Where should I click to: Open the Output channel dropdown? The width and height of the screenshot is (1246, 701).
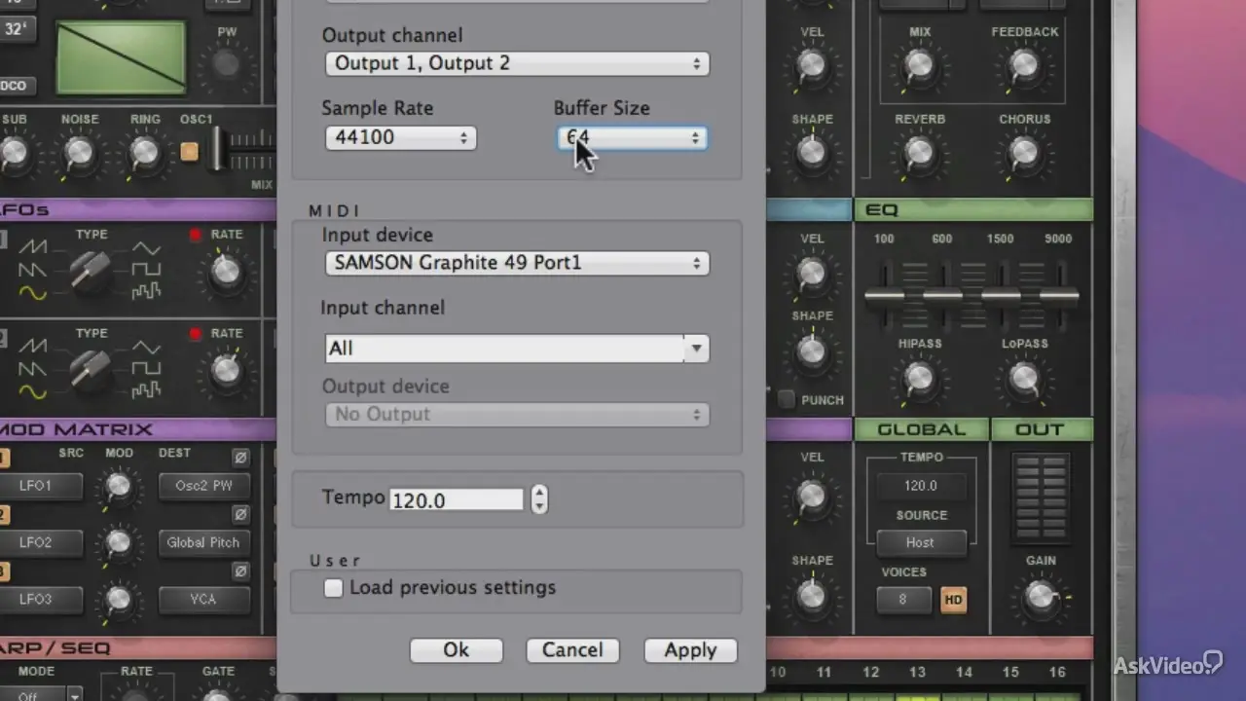click(517, 63)
